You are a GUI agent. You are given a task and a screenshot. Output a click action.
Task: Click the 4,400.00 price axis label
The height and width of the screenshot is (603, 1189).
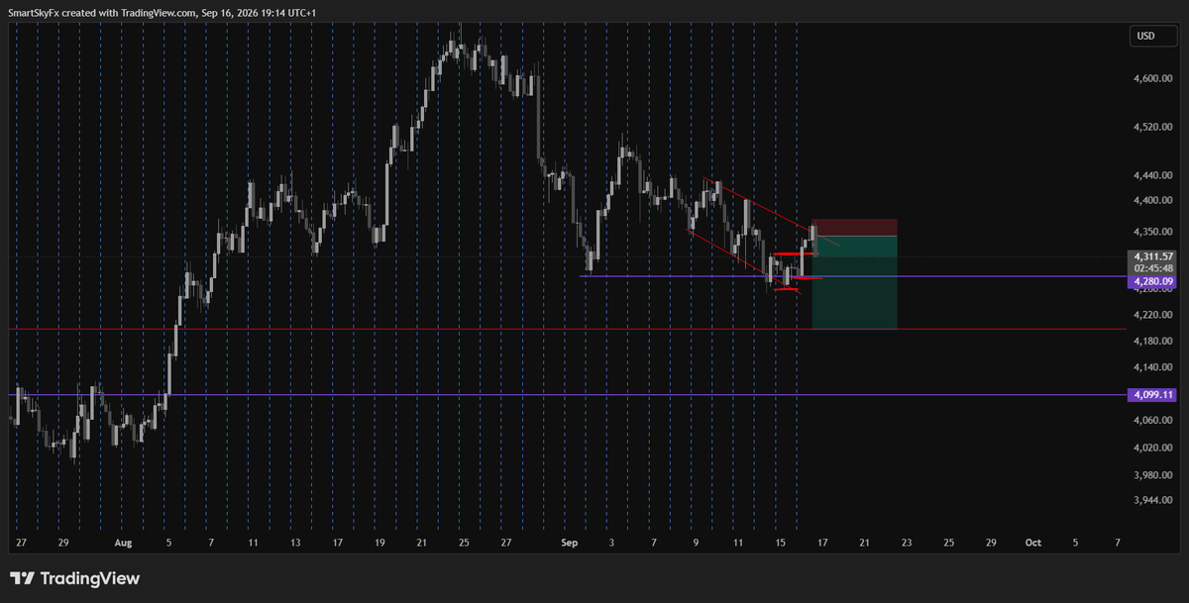click(x=1154, y=200)
